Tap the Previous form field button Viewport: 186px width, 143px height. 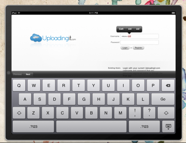[x=17, y=74]
